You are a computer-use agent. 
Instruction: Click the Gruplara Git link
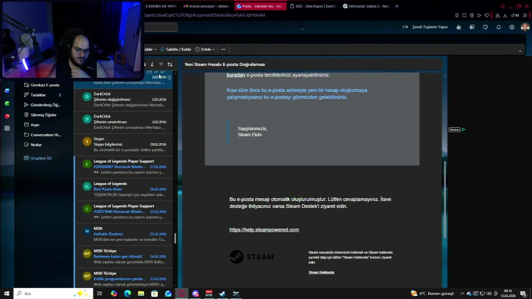point(38,158)
